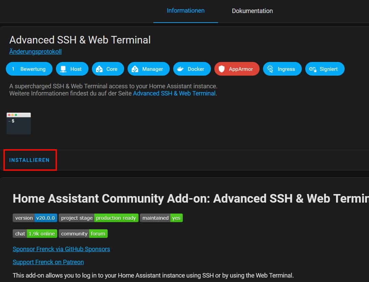Viewport: 369px width, 282px height.
Task: Click the Core chip Home Assistant icon
Action: (x=99, y=69)
